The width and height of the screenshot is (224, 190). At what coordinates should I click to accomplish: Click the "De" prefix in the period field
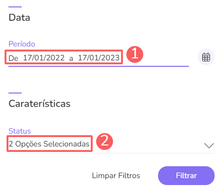(x=13, y=58)
